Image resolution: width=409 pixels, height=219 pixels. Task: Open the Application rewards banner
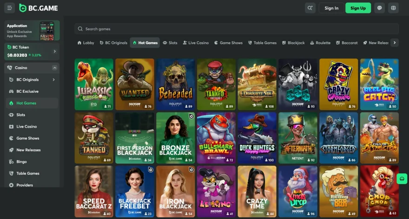tap(32, 31)
